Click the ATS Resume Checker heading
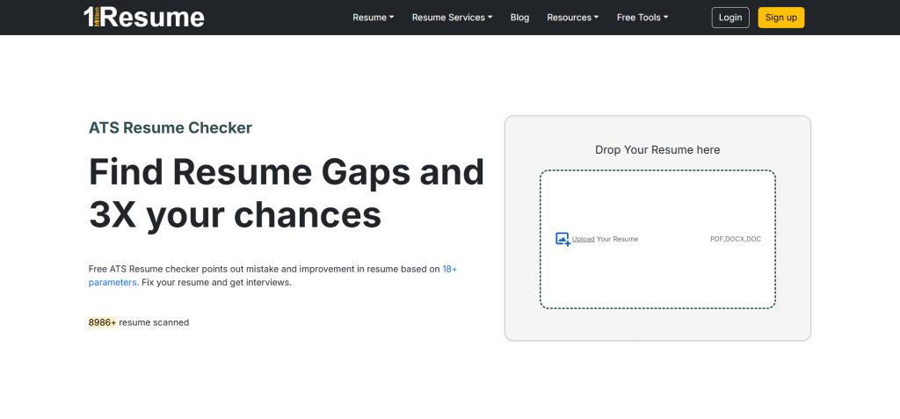Viewport: 900px width, 419px height. 170,128
